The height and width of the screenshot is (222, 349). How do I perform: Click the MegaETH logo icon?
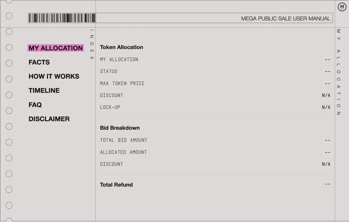[342, 7]
